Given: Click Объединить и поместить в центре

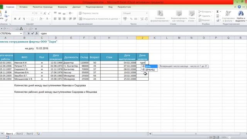Looking at the screenshot, I should pyautogui.click(x=100, y=19).
